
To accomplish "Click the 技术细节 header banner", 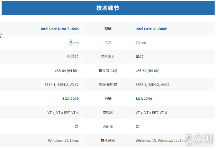I will 108,8.
